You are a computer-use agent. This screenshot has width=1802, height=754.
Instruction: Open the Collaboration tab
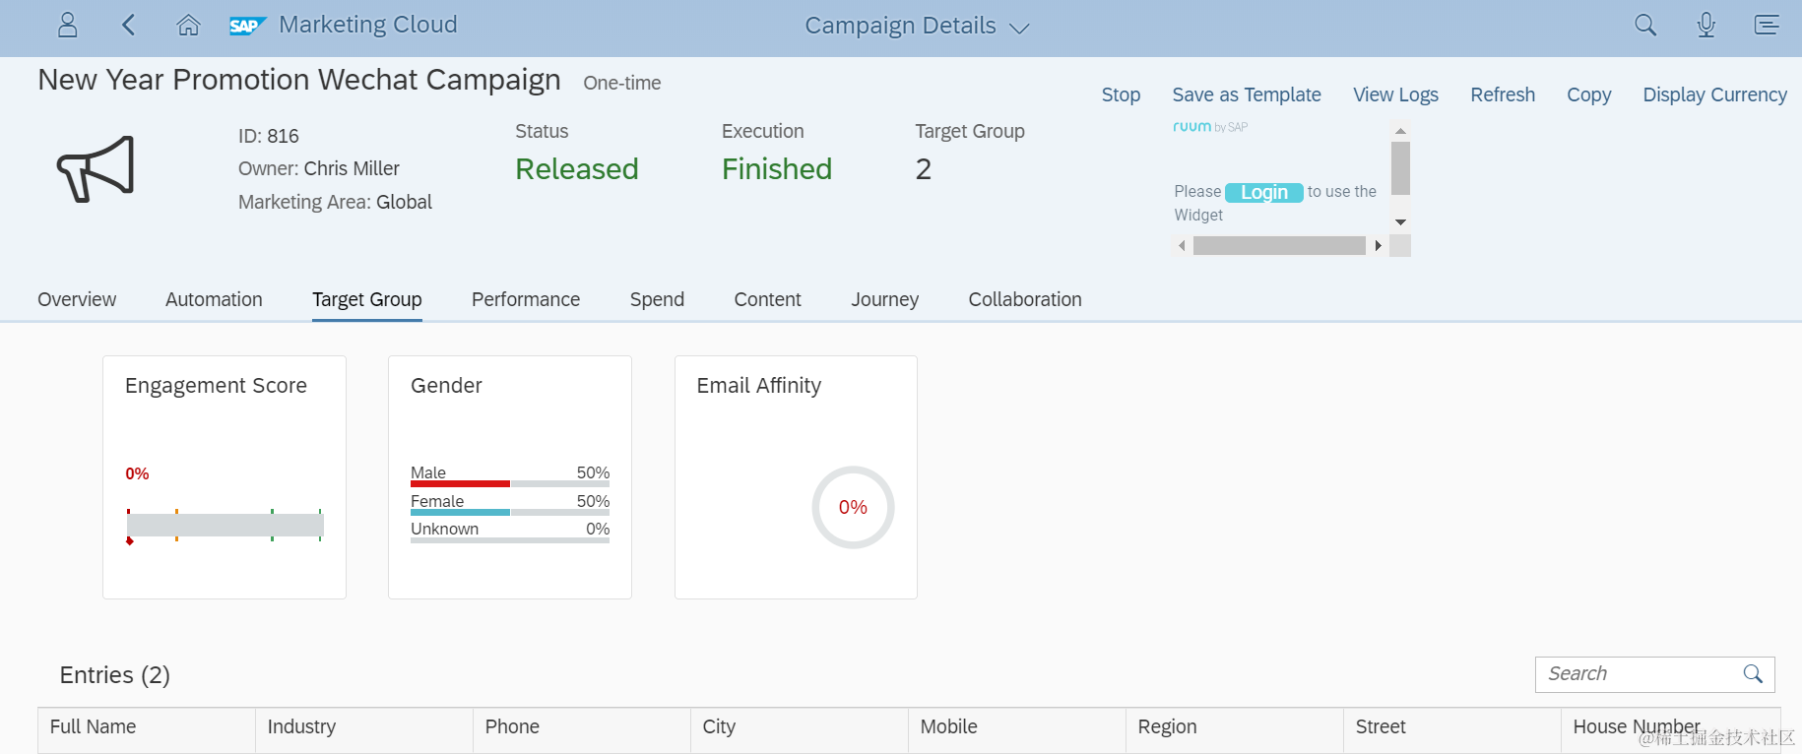click(x=1025, y=299)
